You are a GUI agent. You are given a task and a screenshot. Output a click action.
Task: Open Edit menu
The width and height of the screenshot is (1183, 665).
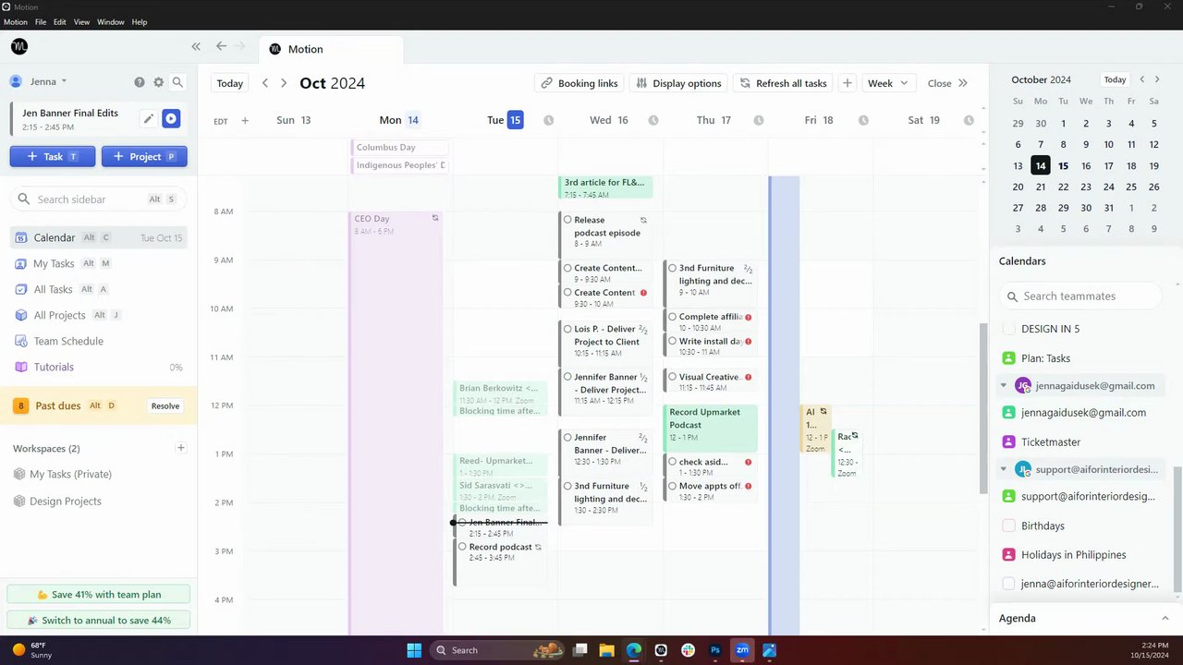click(60, 22)
